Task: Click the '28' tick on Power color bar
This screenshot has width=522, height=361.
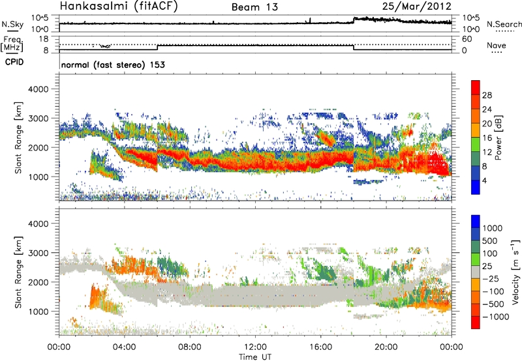Action: (x=487, y=95)
